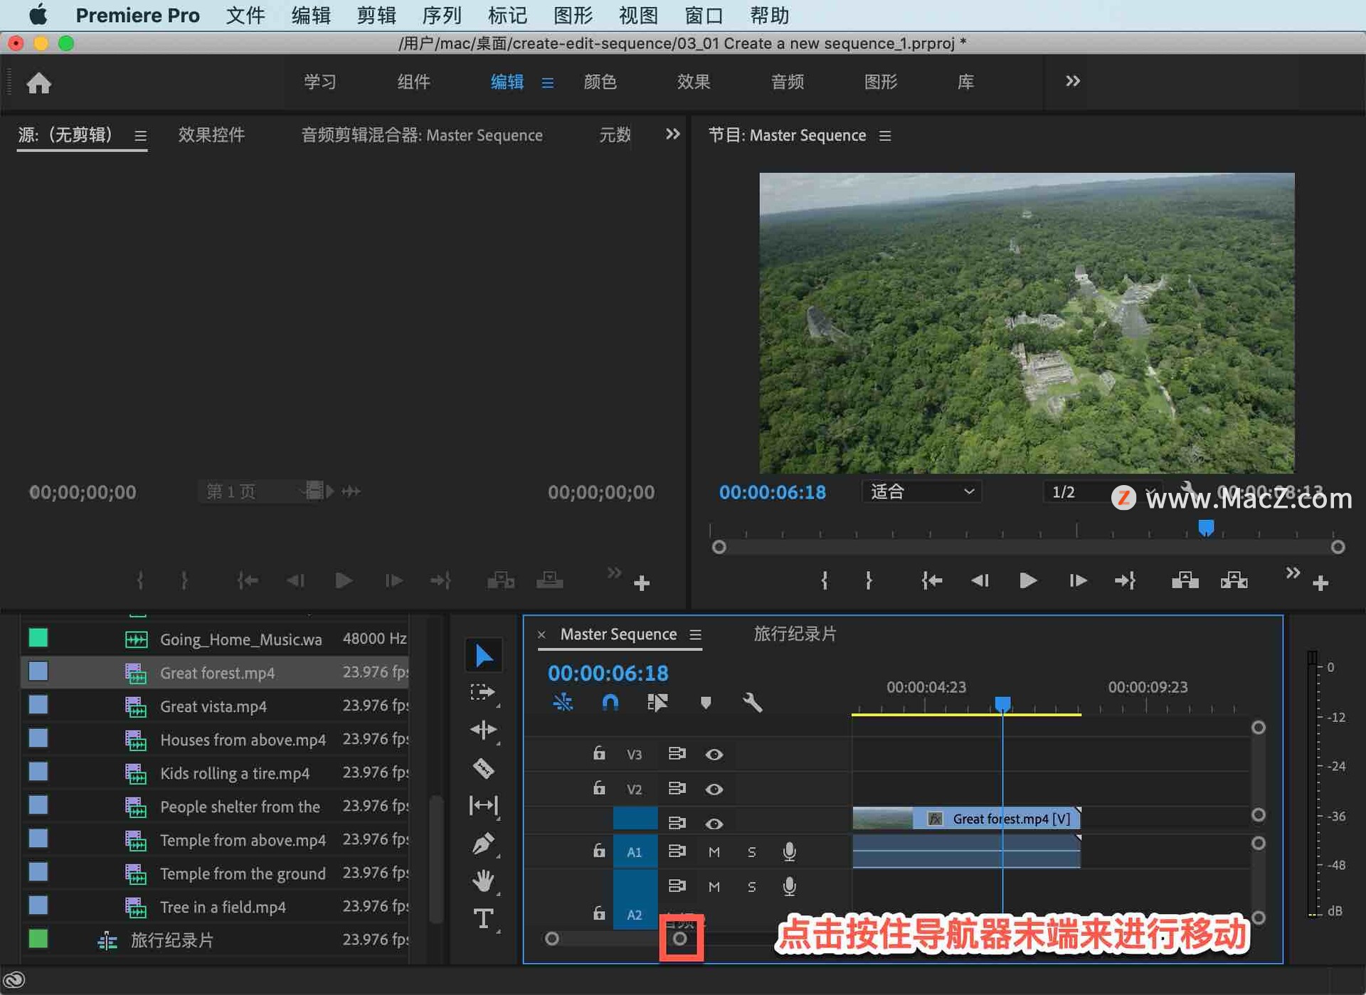
Task: Switch to the 颜色 workspace
Action: tap(599, 82)
